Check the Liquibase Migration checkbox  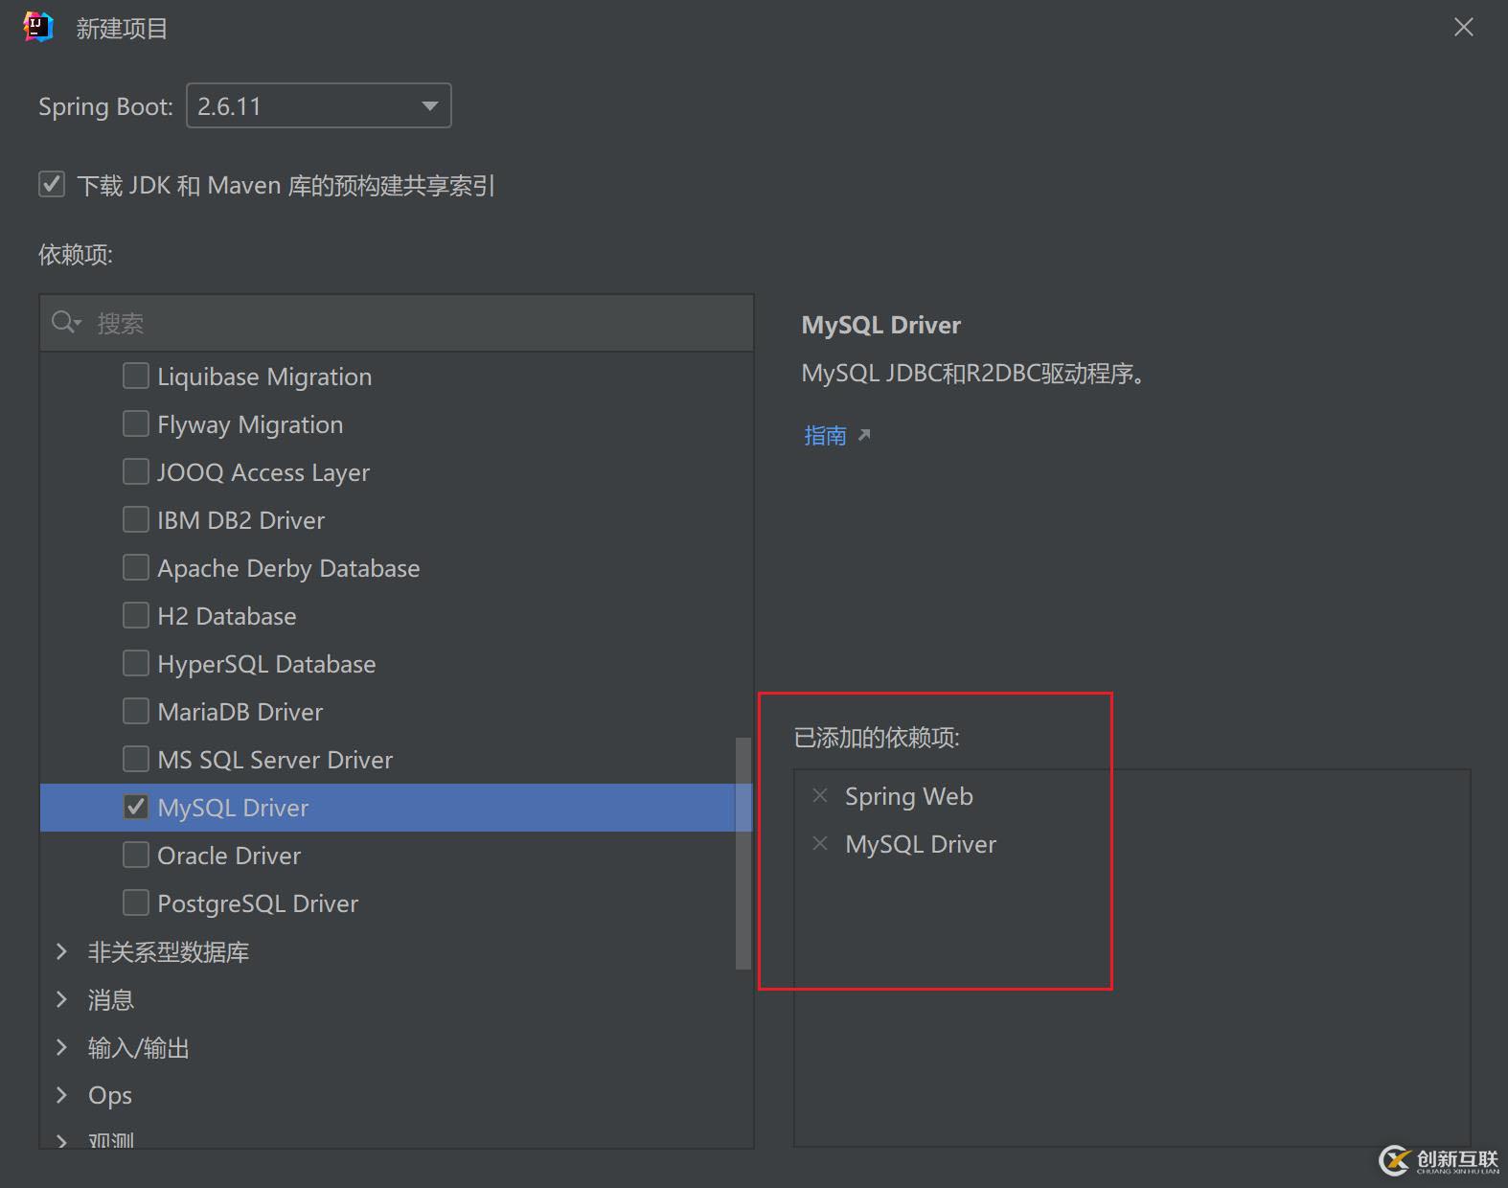pyautogui.click(x=136, y=376)
